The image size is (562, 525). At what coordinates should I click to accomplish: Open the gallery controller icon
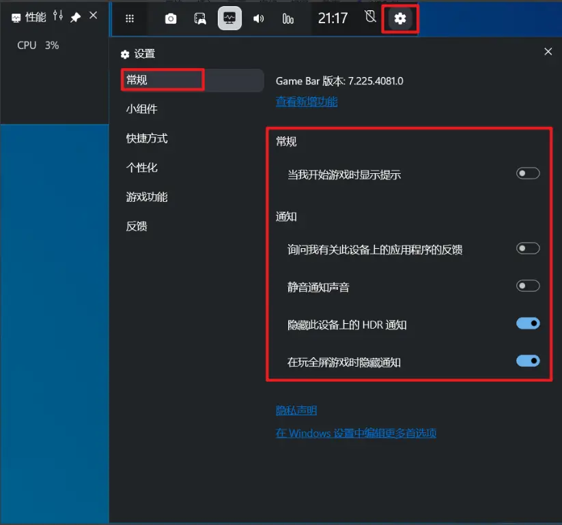click(x=200, y=18)
